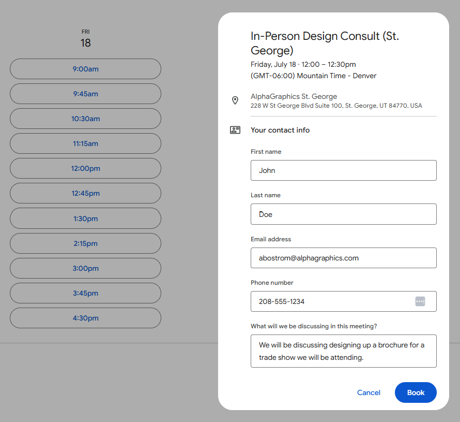Click the meeting discussion text area

click(x=343, y=351)
